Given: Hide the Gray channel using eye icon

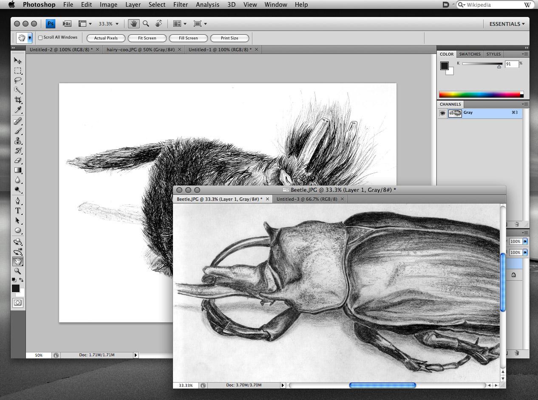Looking at the screenshot, I should [x=442, y=113].
